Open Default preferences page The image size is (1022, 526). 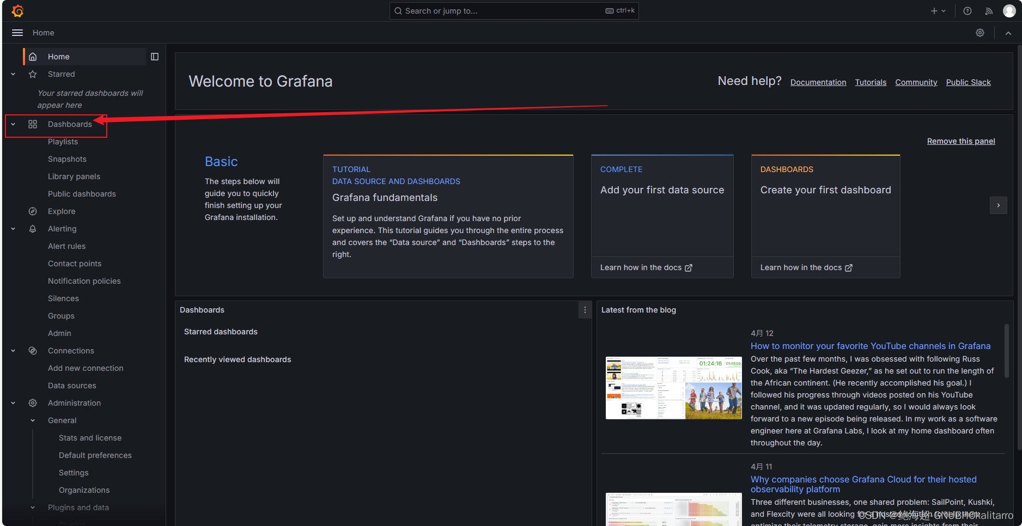coord(95,455)
